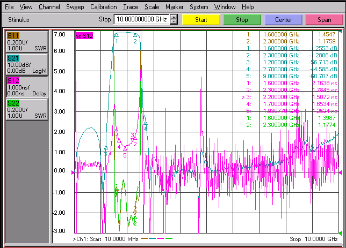Decrement stop frequency with down arrow
Image resolution: width=346 pixels, height=248 pixels.
174,22
